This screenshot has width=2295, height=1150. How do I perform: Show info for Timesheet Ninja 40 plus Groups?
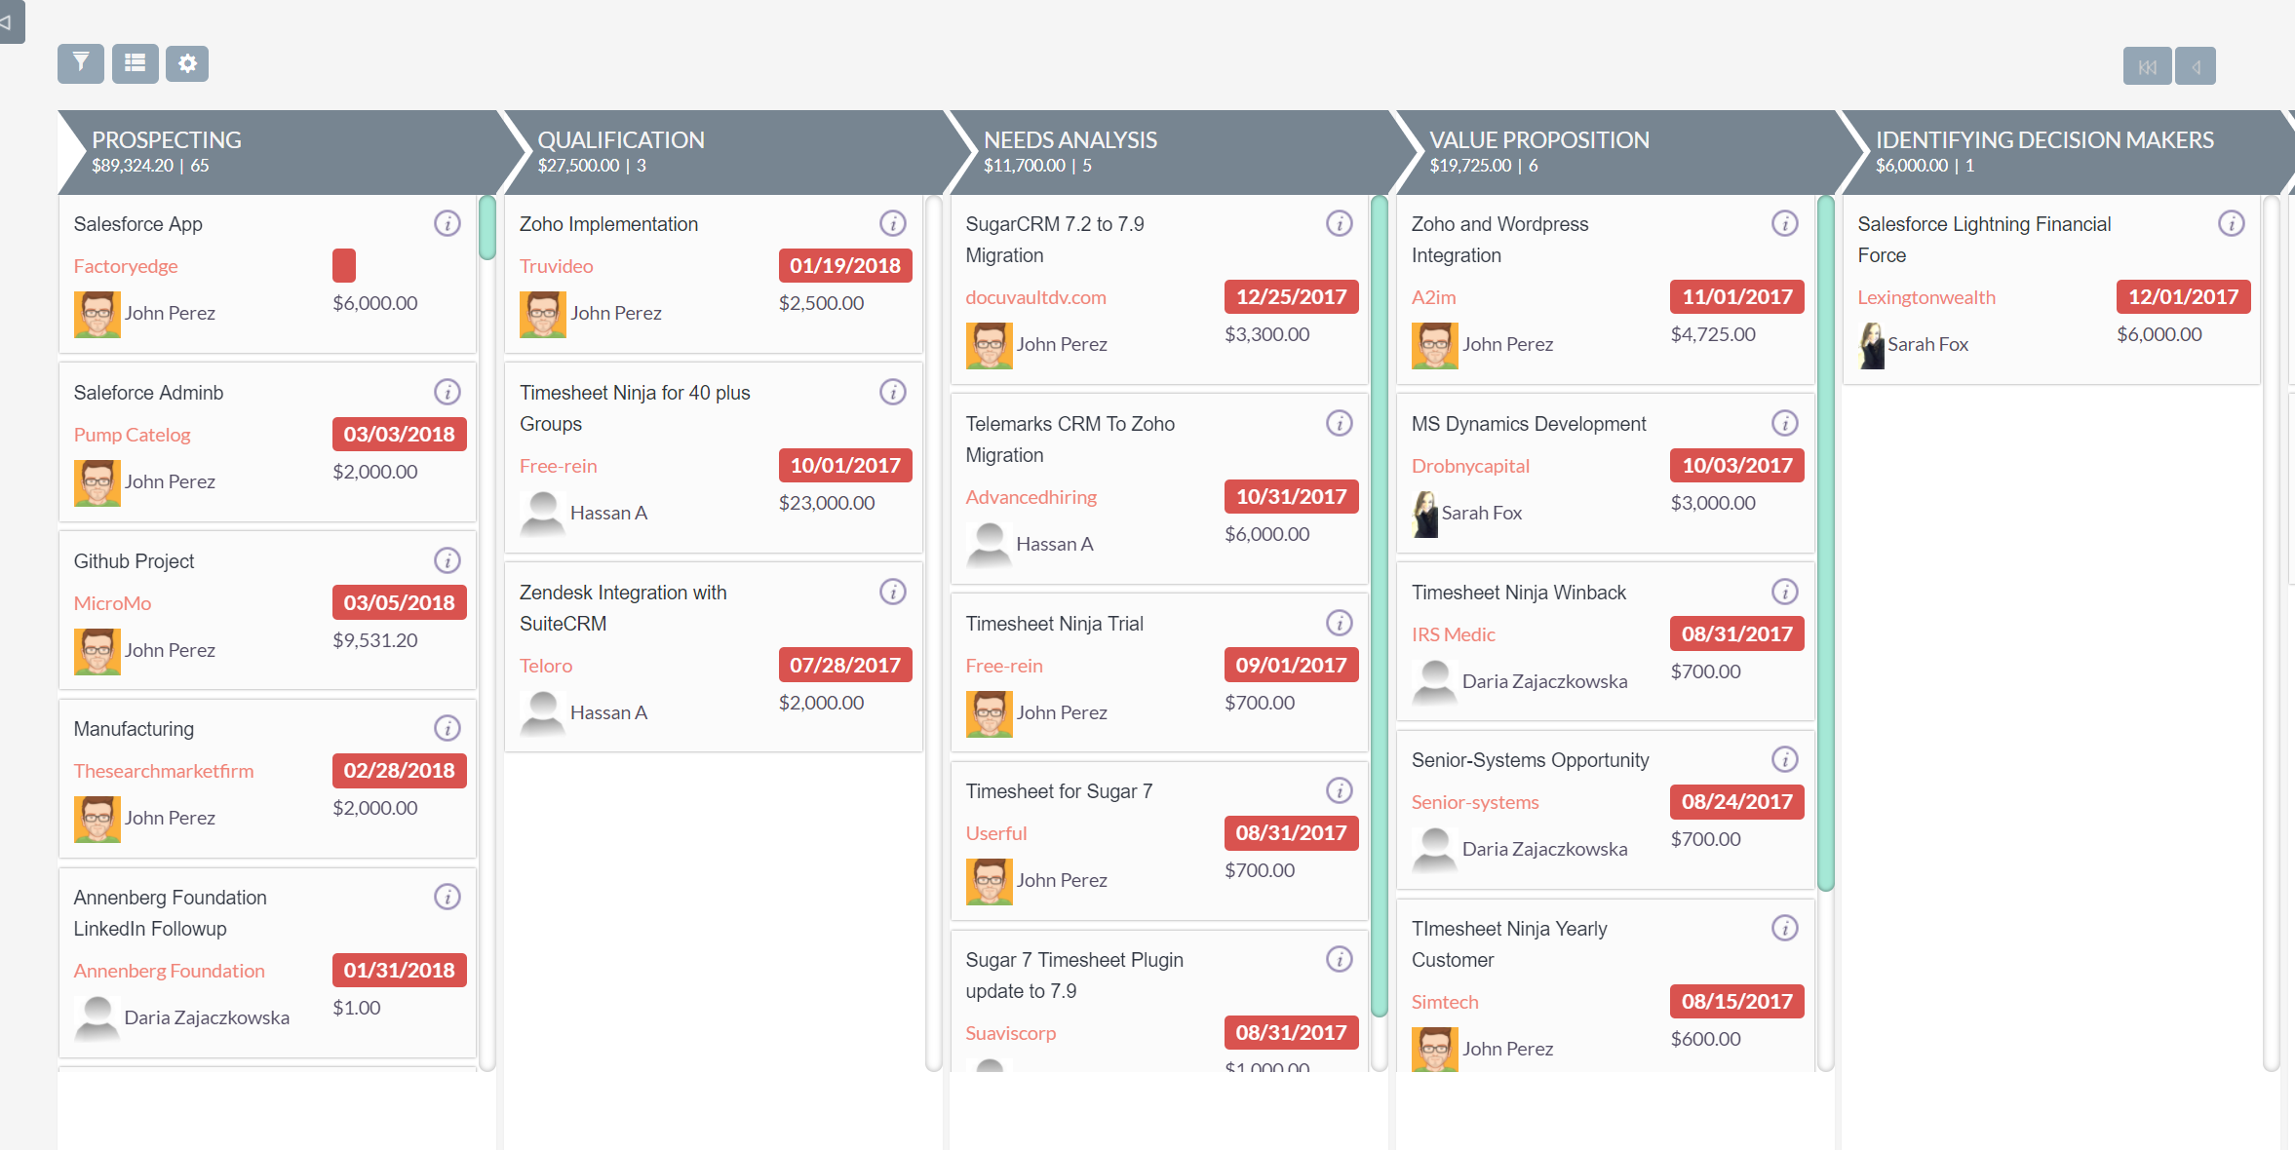(893, 392)
